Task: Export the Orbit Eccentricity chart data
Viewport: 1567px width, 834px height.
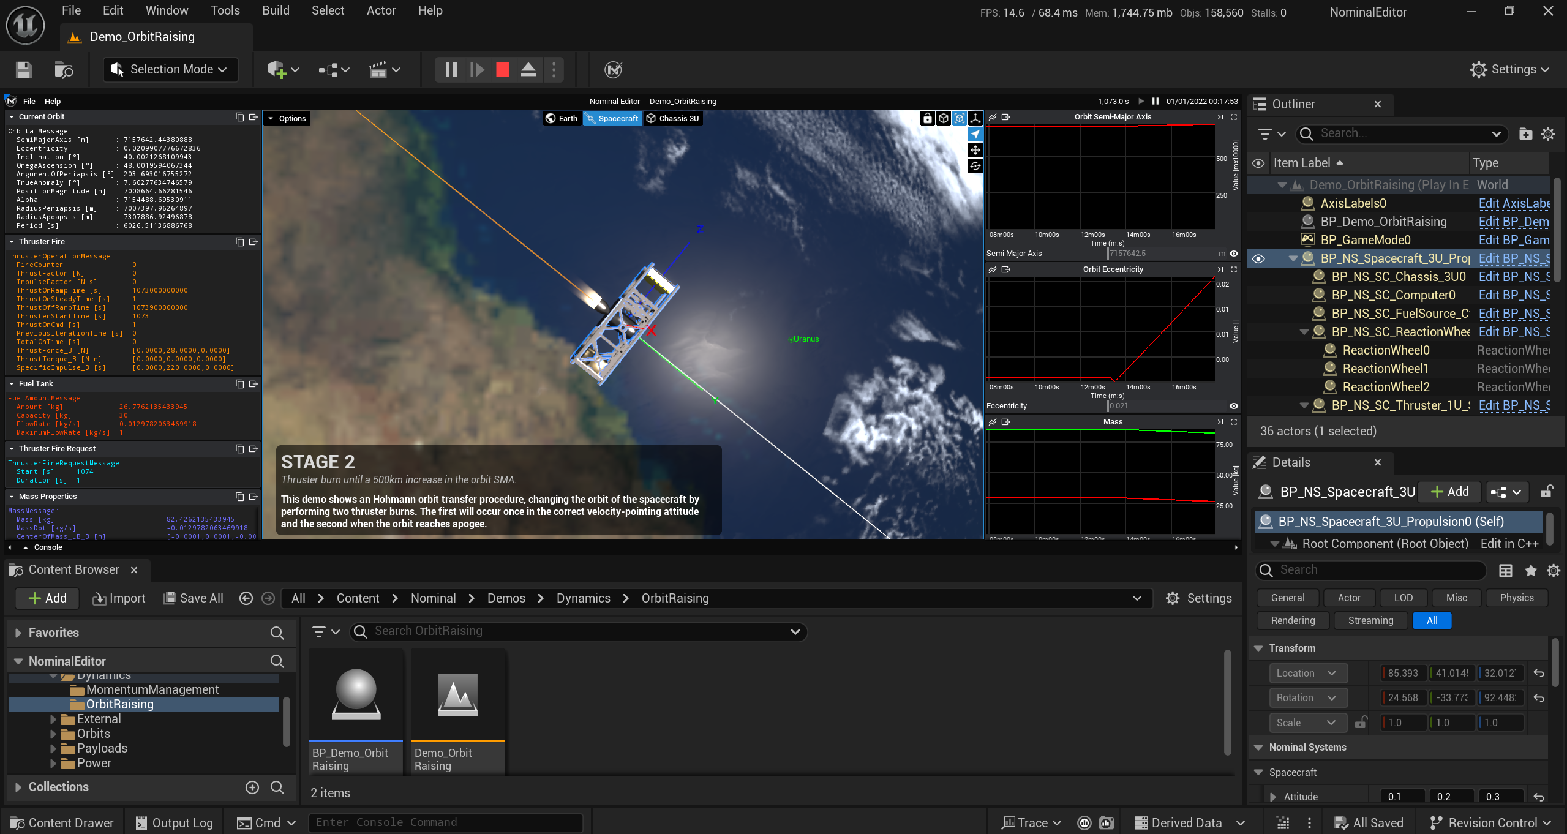Action: point(1005,269)
